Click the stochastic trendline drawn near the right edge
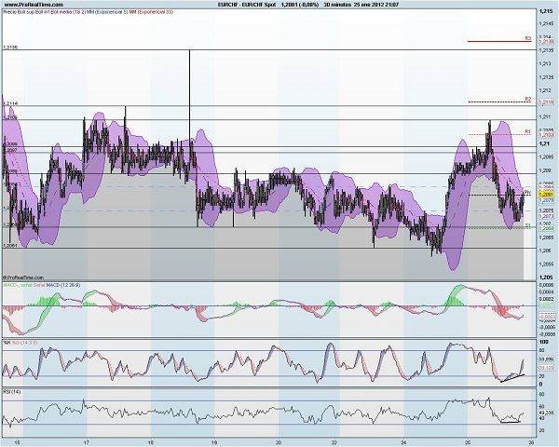Viewport: 559px width, 447px height. tap(512, 378)
